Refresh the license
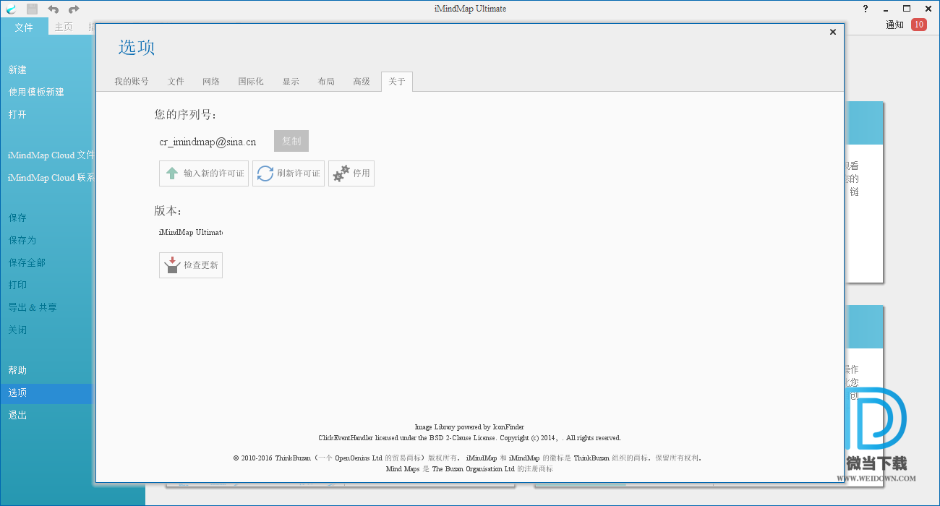This screenshot has height=506, width=940. pyautogui.click(x=289, y=173)
